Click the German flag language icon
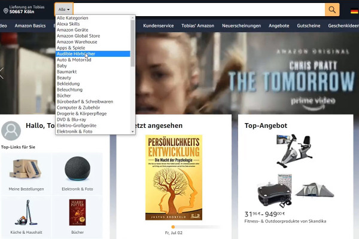The image size is (359, 239). (354, 11)
